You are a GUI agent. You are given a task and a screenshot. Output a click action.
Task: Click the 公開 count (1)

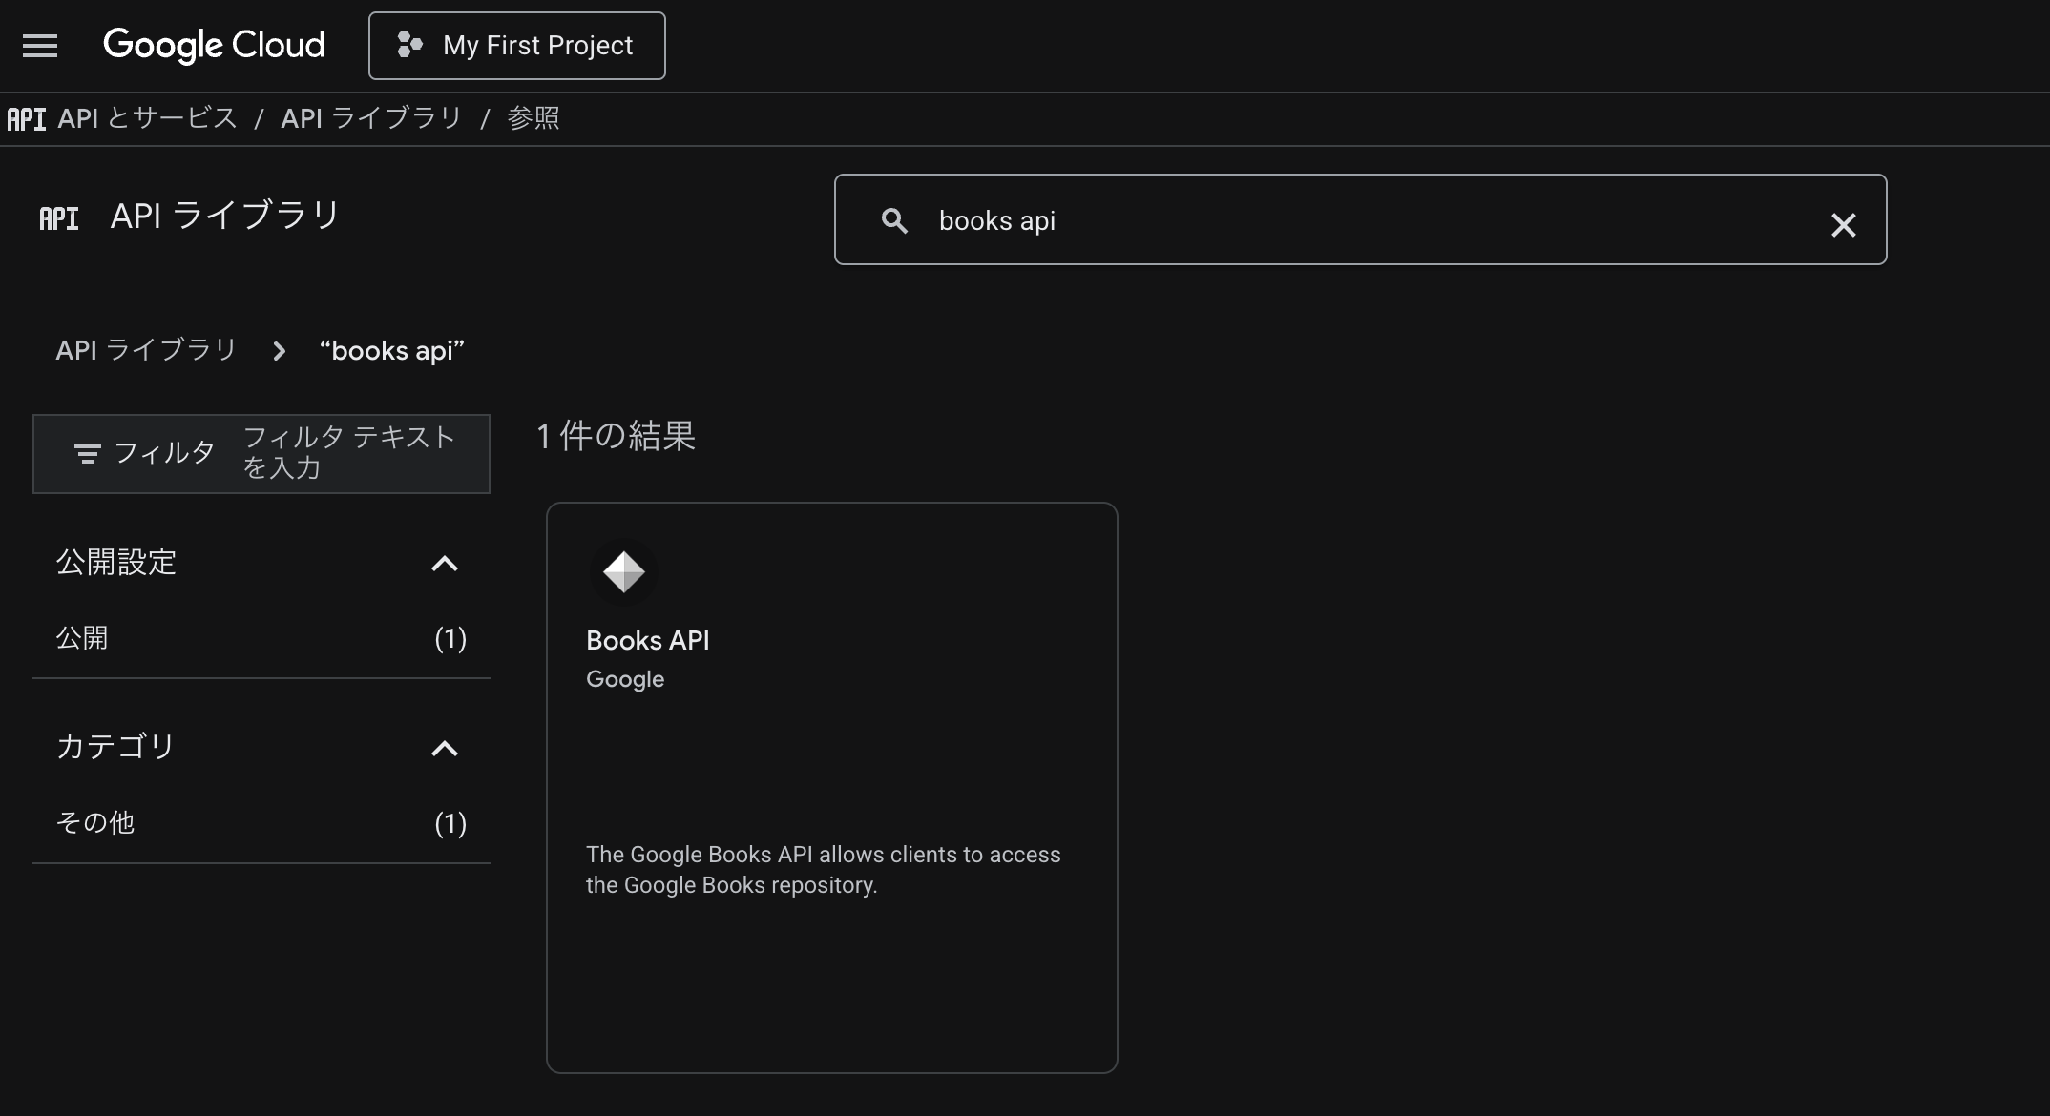click(x=450, y=638)
